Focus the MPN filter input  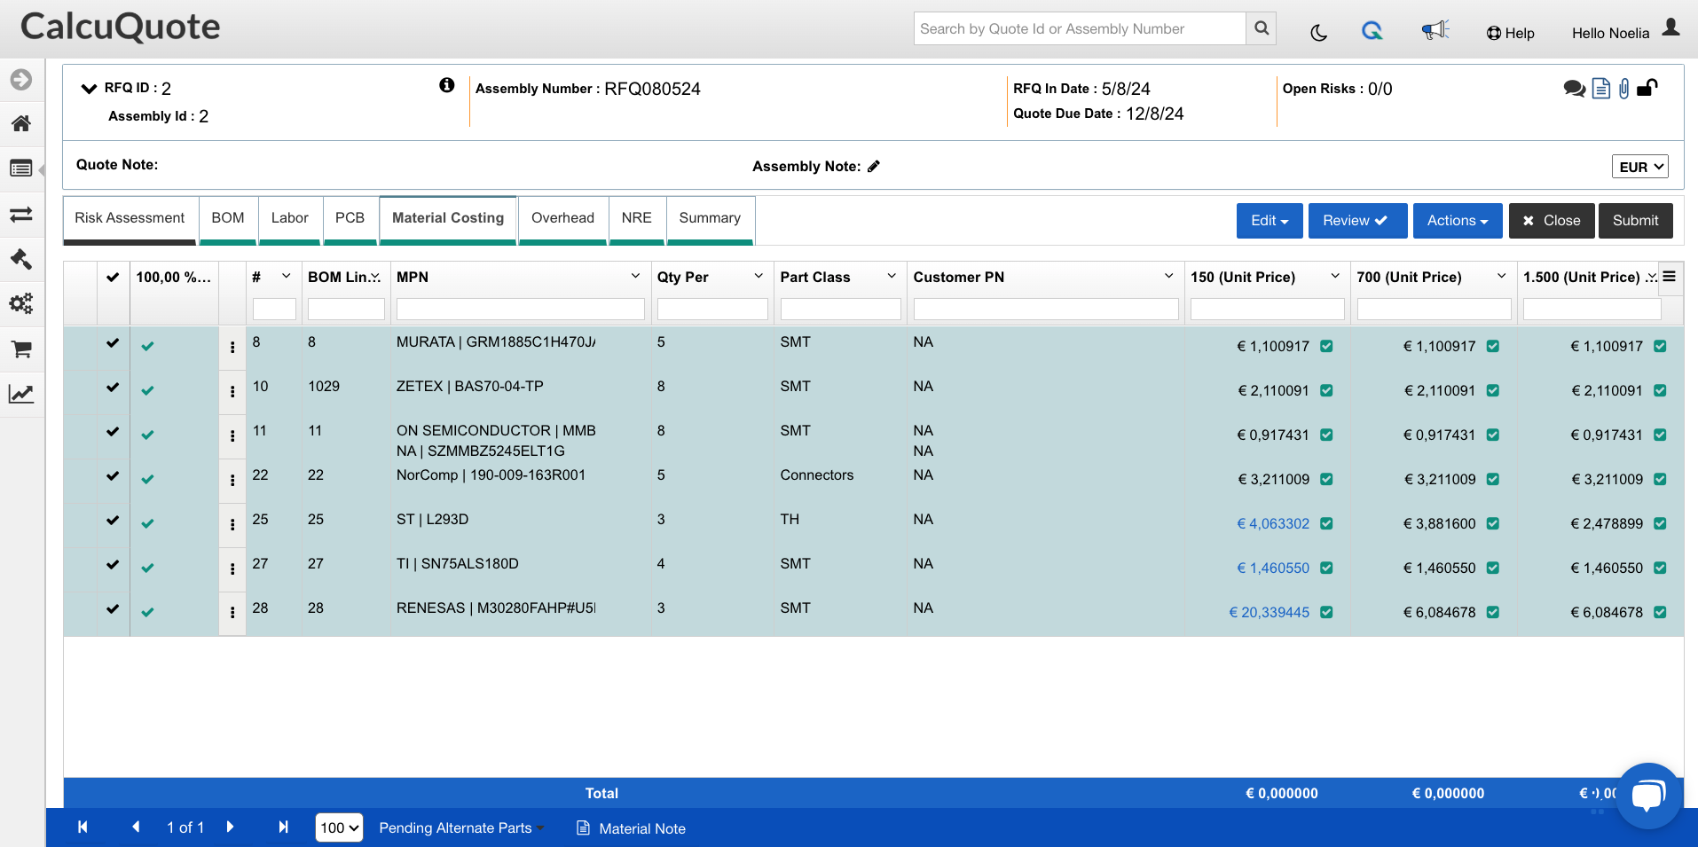click(520, 309)
